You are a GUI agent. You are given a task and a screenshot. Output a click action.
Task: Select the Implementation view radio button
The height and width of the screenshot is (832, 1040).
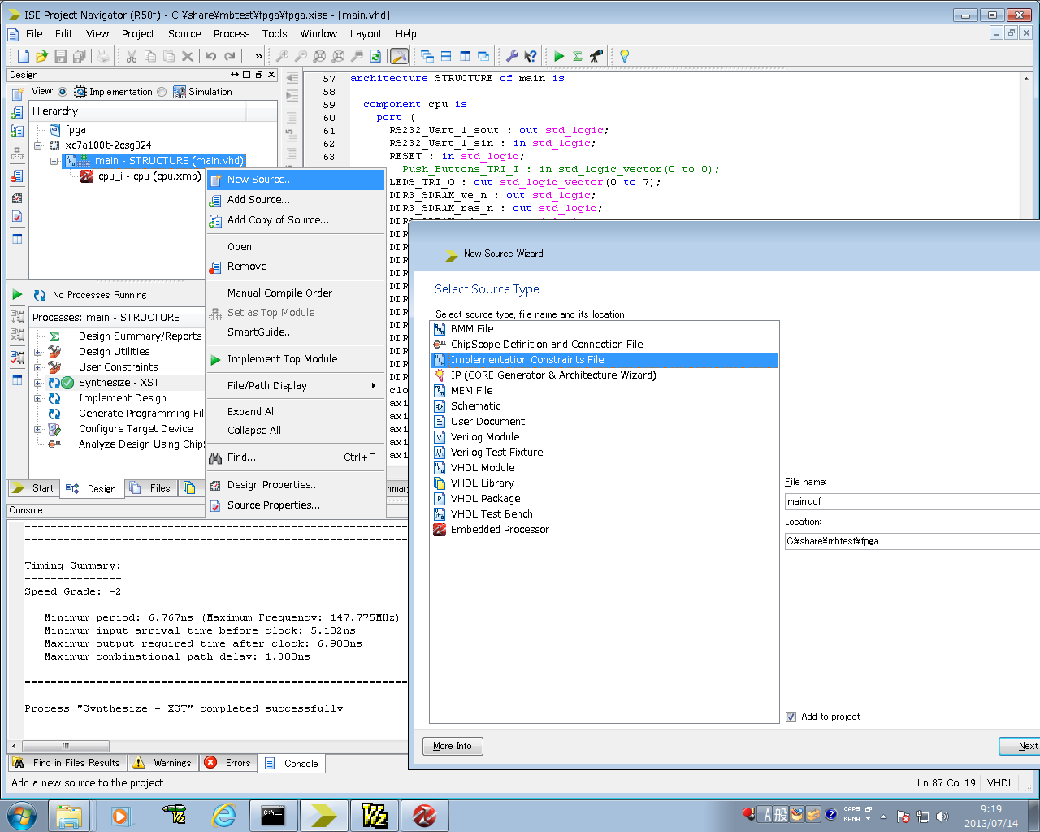(63, 92)
